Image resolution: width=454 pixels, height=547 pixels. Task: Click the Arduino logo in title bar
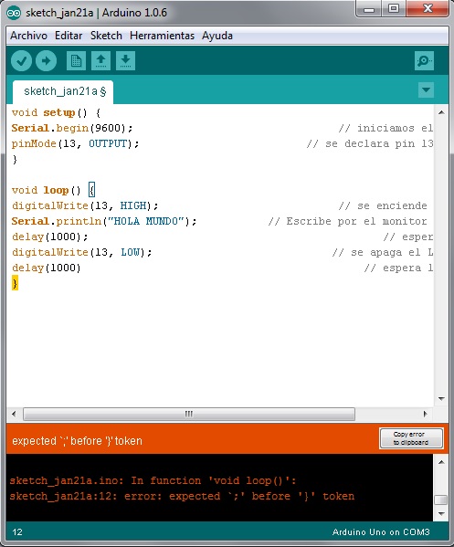tap(14, 13)
